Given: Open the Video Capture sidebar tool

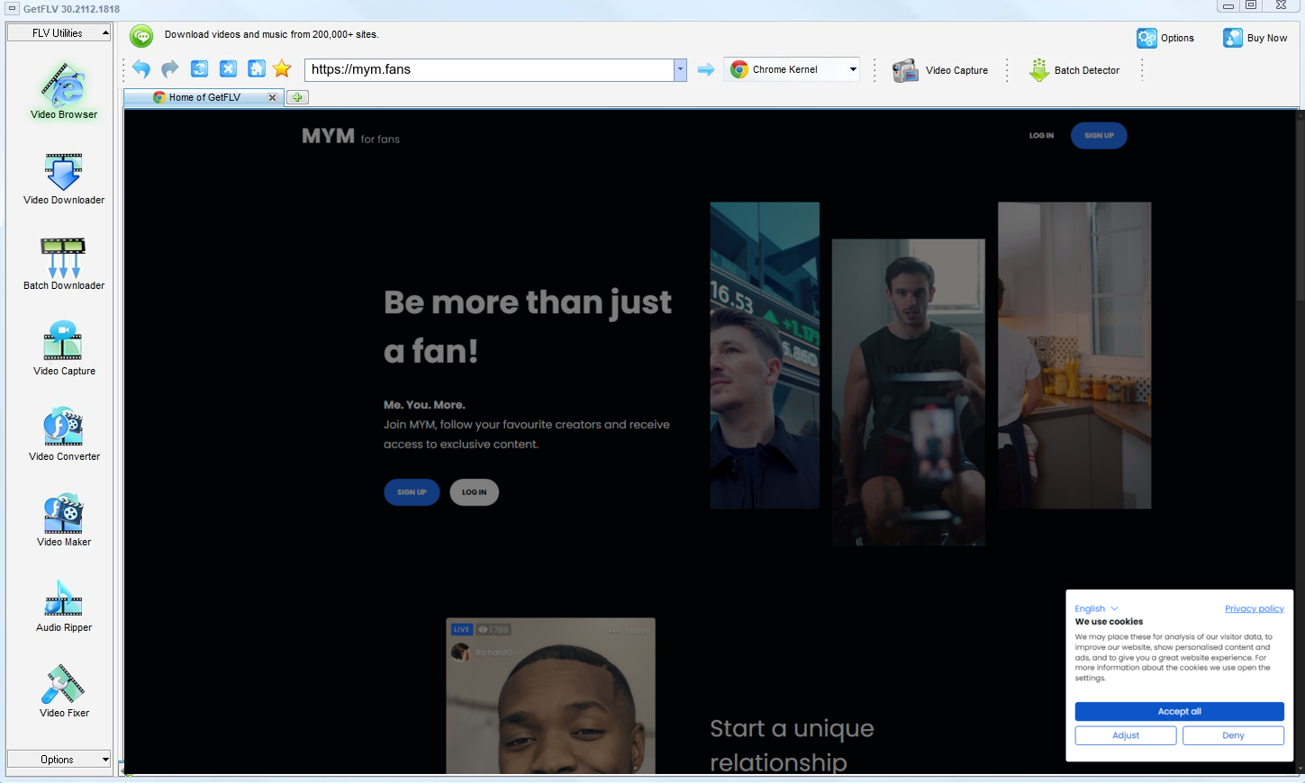Looking at the screenshot, I should [64, 349].
